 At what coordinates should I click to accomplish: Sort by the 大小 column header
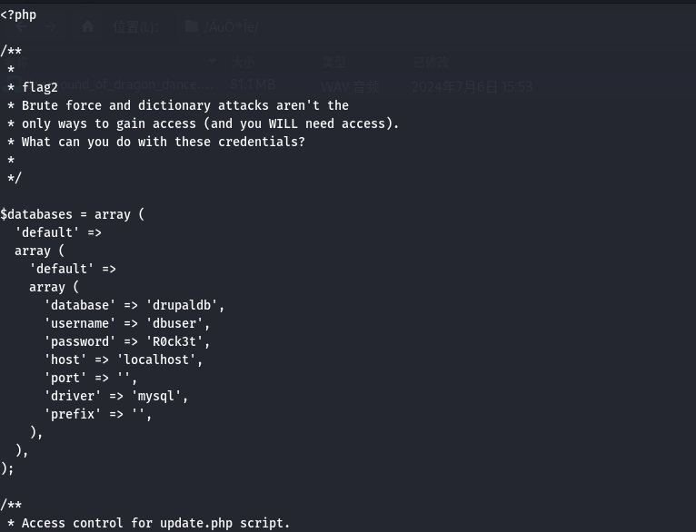click(x=244, y=63)
